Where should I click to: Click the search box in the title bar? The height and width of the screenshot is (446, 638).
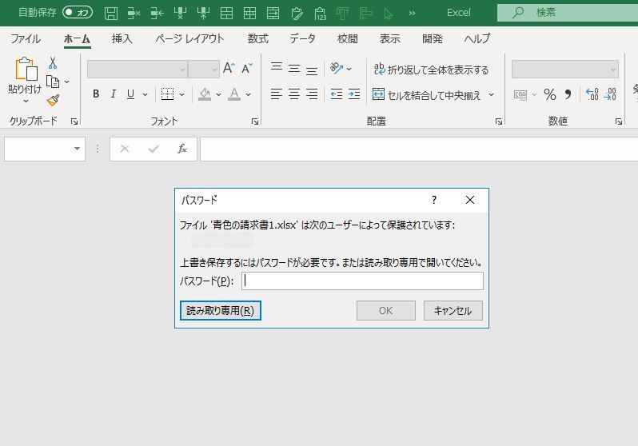pyautogui.click(x=568, y=13)
